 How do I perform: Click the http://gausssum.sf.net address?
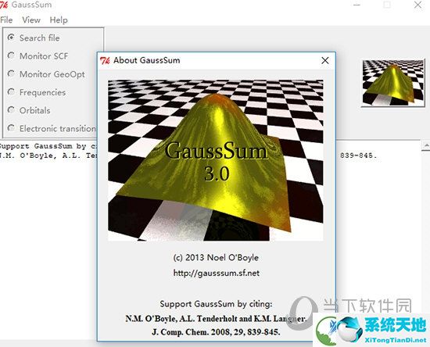[x=216, y=273]
